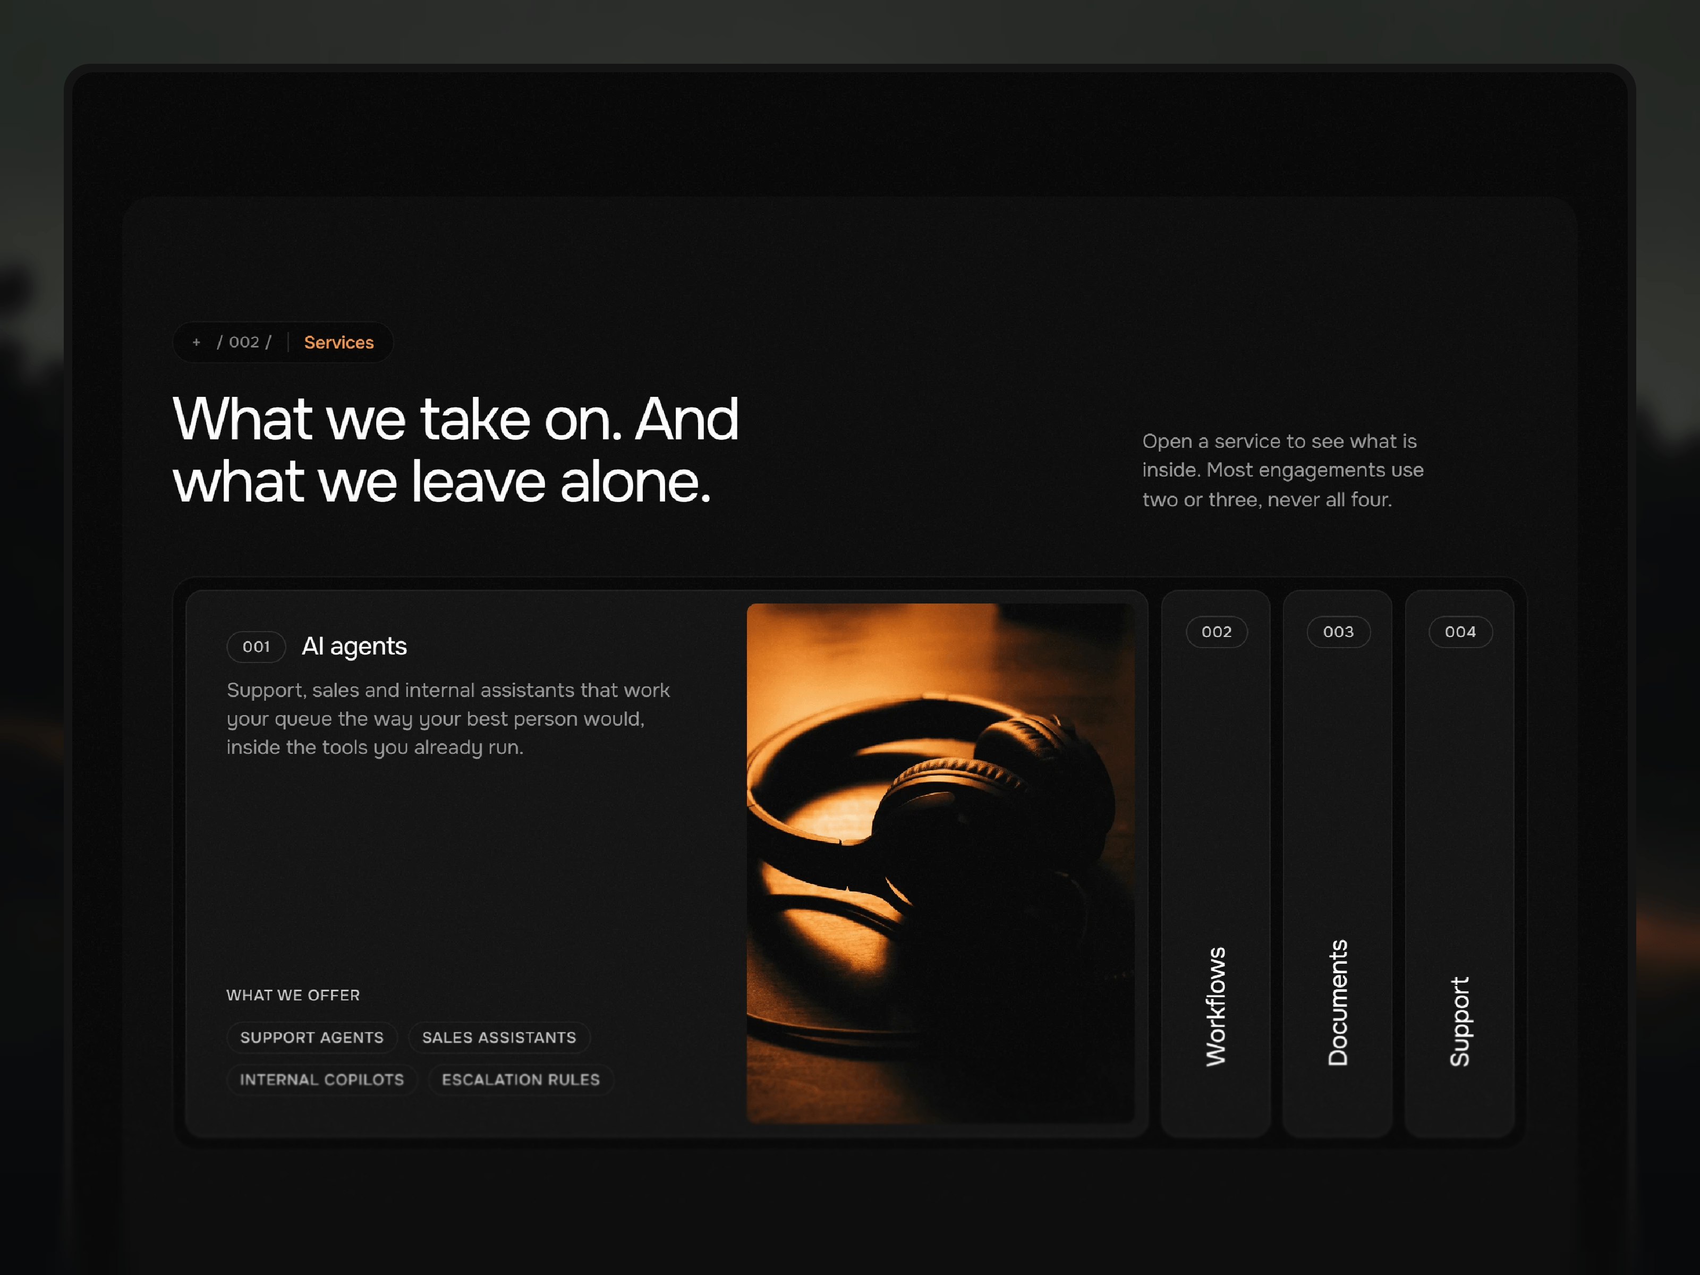Select the Sales Assistants tag
Screen dimensions: 1700x1275
pyautogui.click(x=499, y=1038)
